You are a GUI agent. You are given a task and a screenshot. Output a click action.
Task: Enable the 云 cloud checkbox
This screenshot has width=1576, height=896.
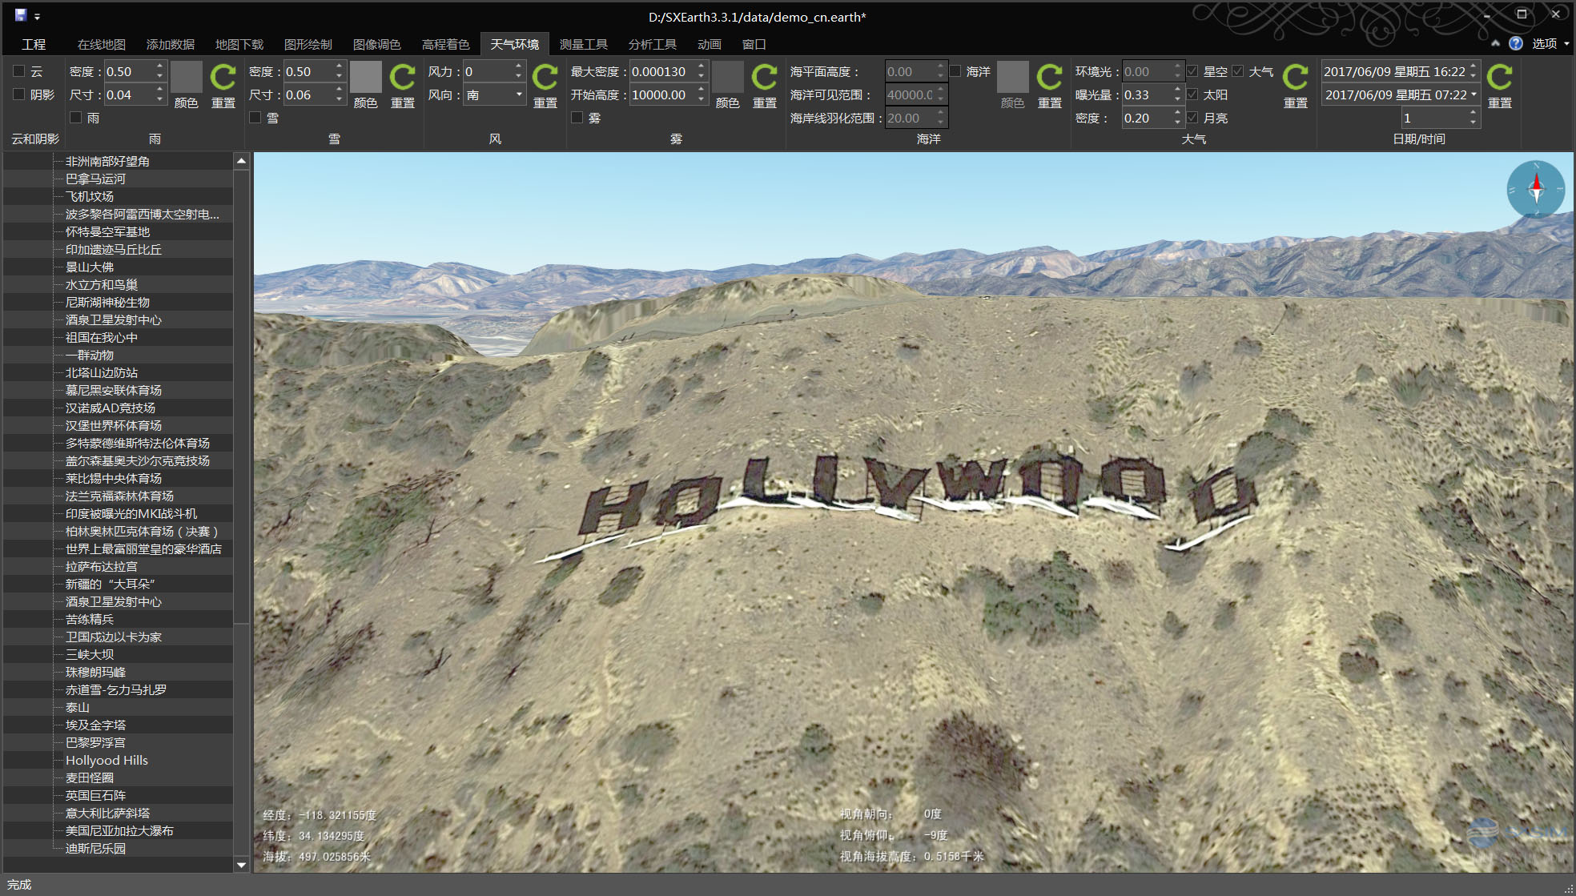[19, 71]
